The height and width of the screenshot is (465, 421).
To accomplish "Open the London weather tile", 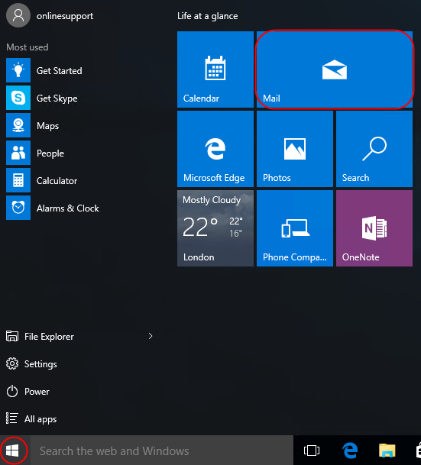I will tap(215, 228).
